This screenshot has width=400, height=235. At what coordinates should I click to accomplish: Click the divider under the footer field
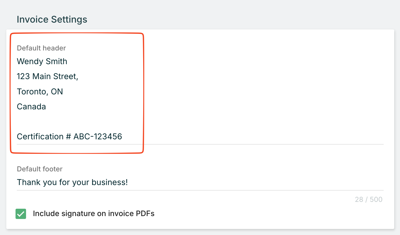tap(200, 190)
